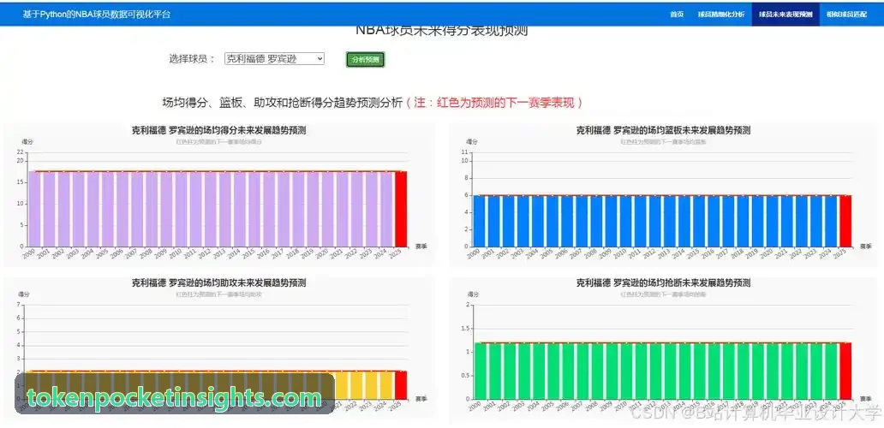Click red 2025 bar in 场均得分 chart
Image resolution: width=884 pixels, height=428 pixels.
coord(401,208)
